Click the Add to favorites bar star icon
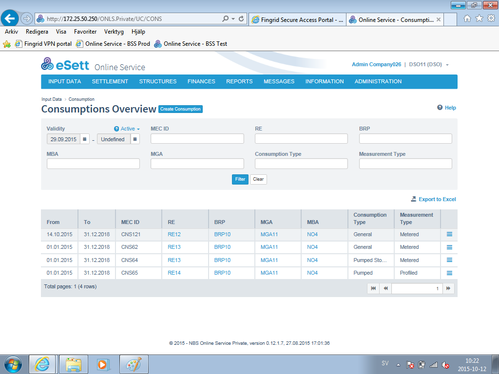 (7, 44)
